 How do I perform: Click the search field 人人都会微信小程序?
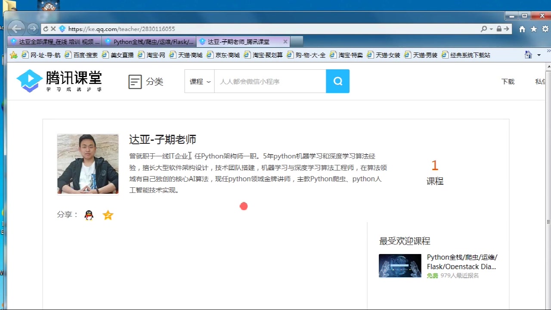(x=270, y=81)
